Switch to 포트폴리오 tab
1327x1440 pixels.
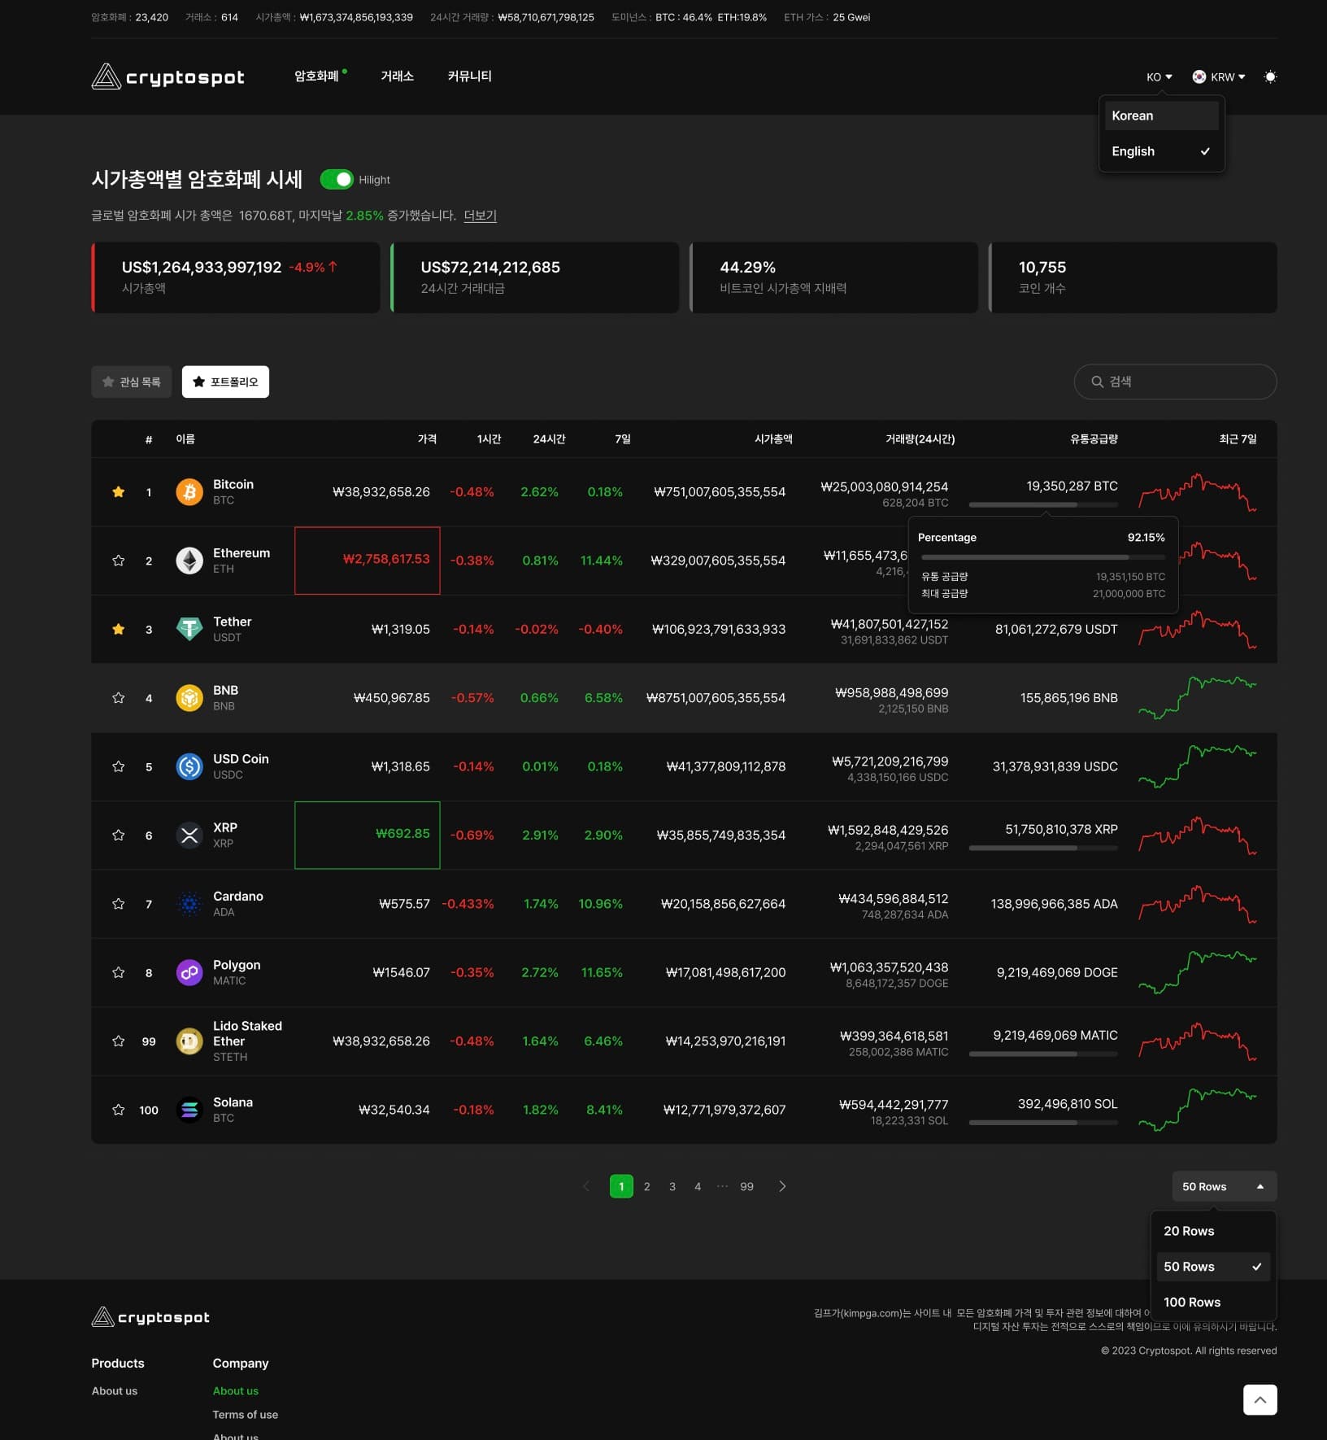tap(225, 382)
